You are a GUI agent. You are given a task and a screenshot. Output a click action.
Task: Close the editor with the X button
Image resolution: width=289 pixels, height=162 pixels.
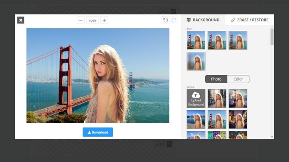21,20
